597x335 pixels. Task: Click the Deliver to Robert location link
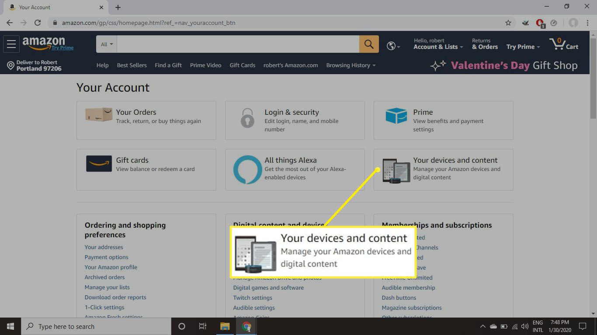35,65
